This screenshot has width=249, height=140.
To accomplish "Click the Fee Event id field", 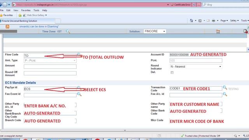I will 50,95.
